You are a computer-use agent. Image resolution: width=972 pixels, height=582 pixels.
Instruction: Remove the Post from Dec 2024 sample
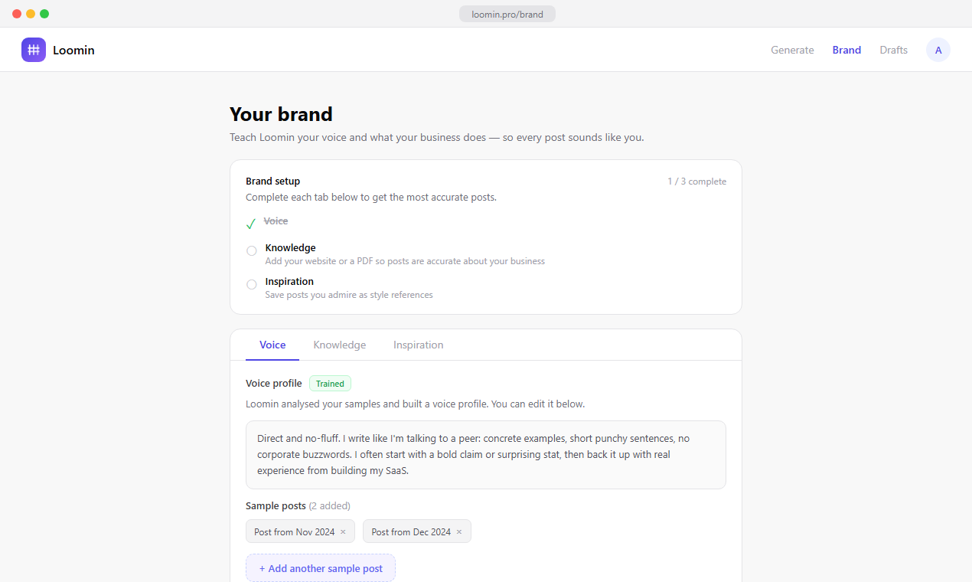[x=459, y=531]
